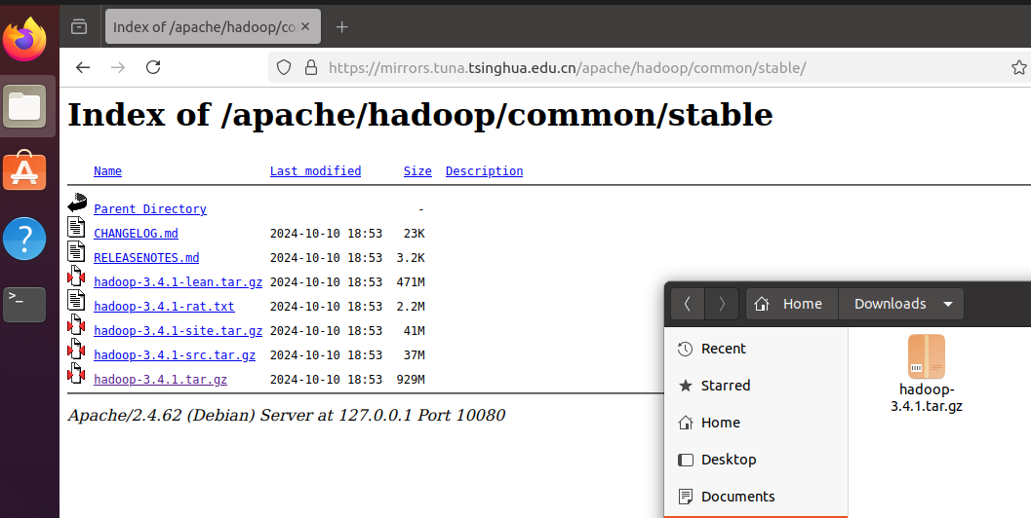
Task: Select Starred in the Files sidebar
Action: (756, 386)
